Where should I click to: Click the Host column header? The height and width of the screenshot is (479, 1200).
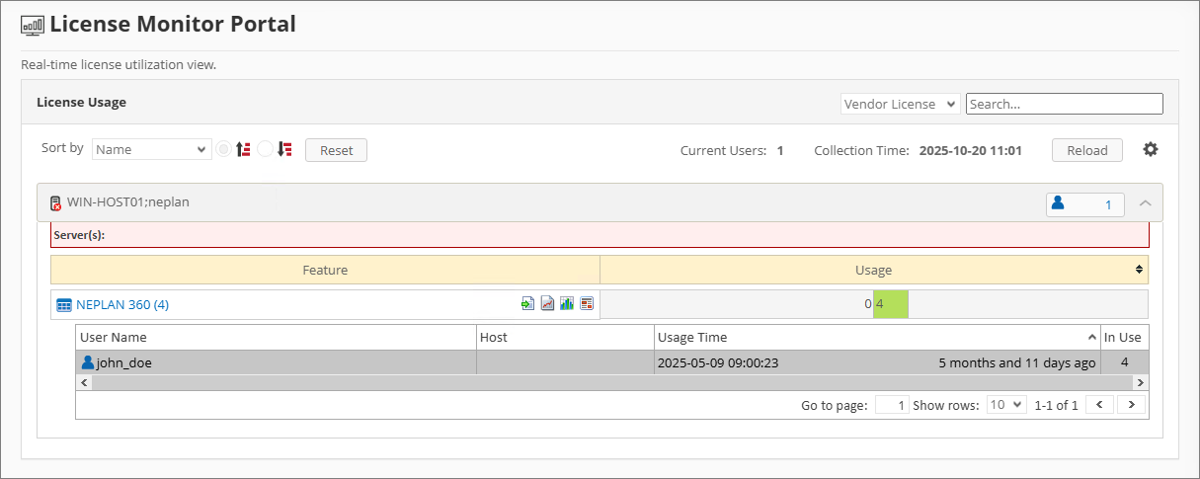565,337
